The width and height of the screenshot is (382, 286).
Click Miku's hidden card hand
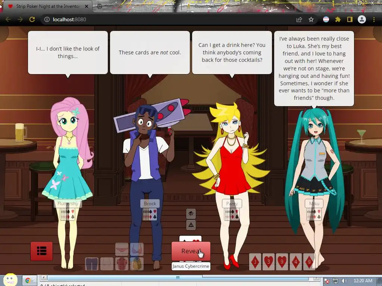314,214
